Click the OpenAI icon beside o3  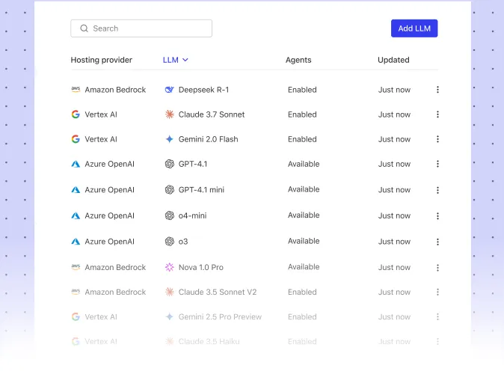[x=170, y=242]
